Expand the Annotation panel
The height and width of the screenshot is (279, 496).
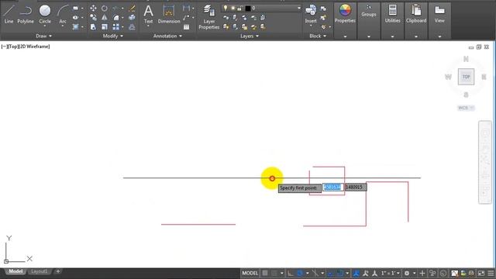coord(167,36)
